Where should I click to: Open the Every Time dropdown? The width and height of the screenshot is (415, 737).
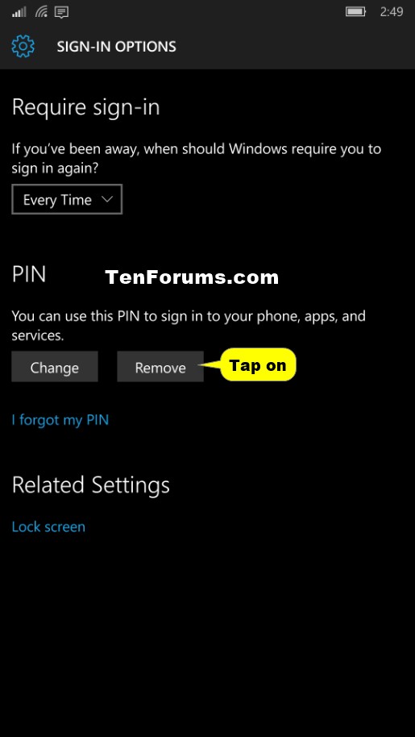pyautogui.click(x=67, y=199)
